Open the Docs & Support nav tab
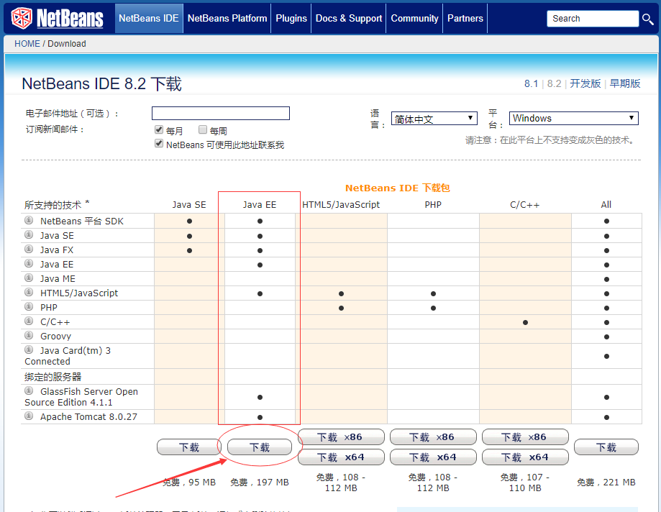The width and height of the screenshot is (661, 512). (349, 19)
